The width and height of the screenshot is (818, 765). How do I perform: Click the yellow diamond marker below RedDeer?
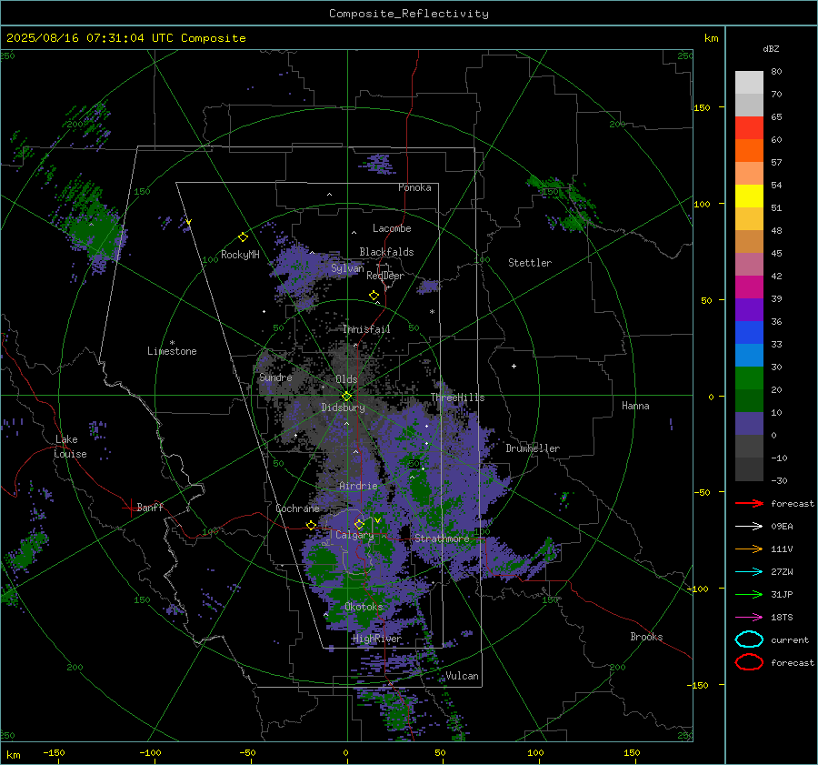[374, 296]
